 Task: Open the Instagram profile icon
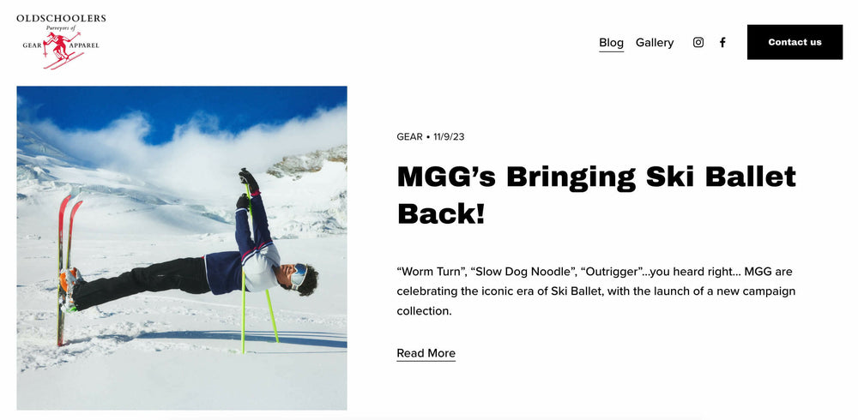[x=698, y=42]
